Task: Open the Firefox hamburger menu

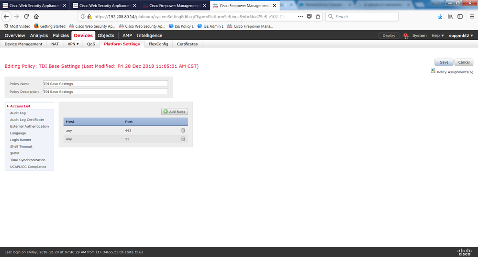Action: point(472,16)
